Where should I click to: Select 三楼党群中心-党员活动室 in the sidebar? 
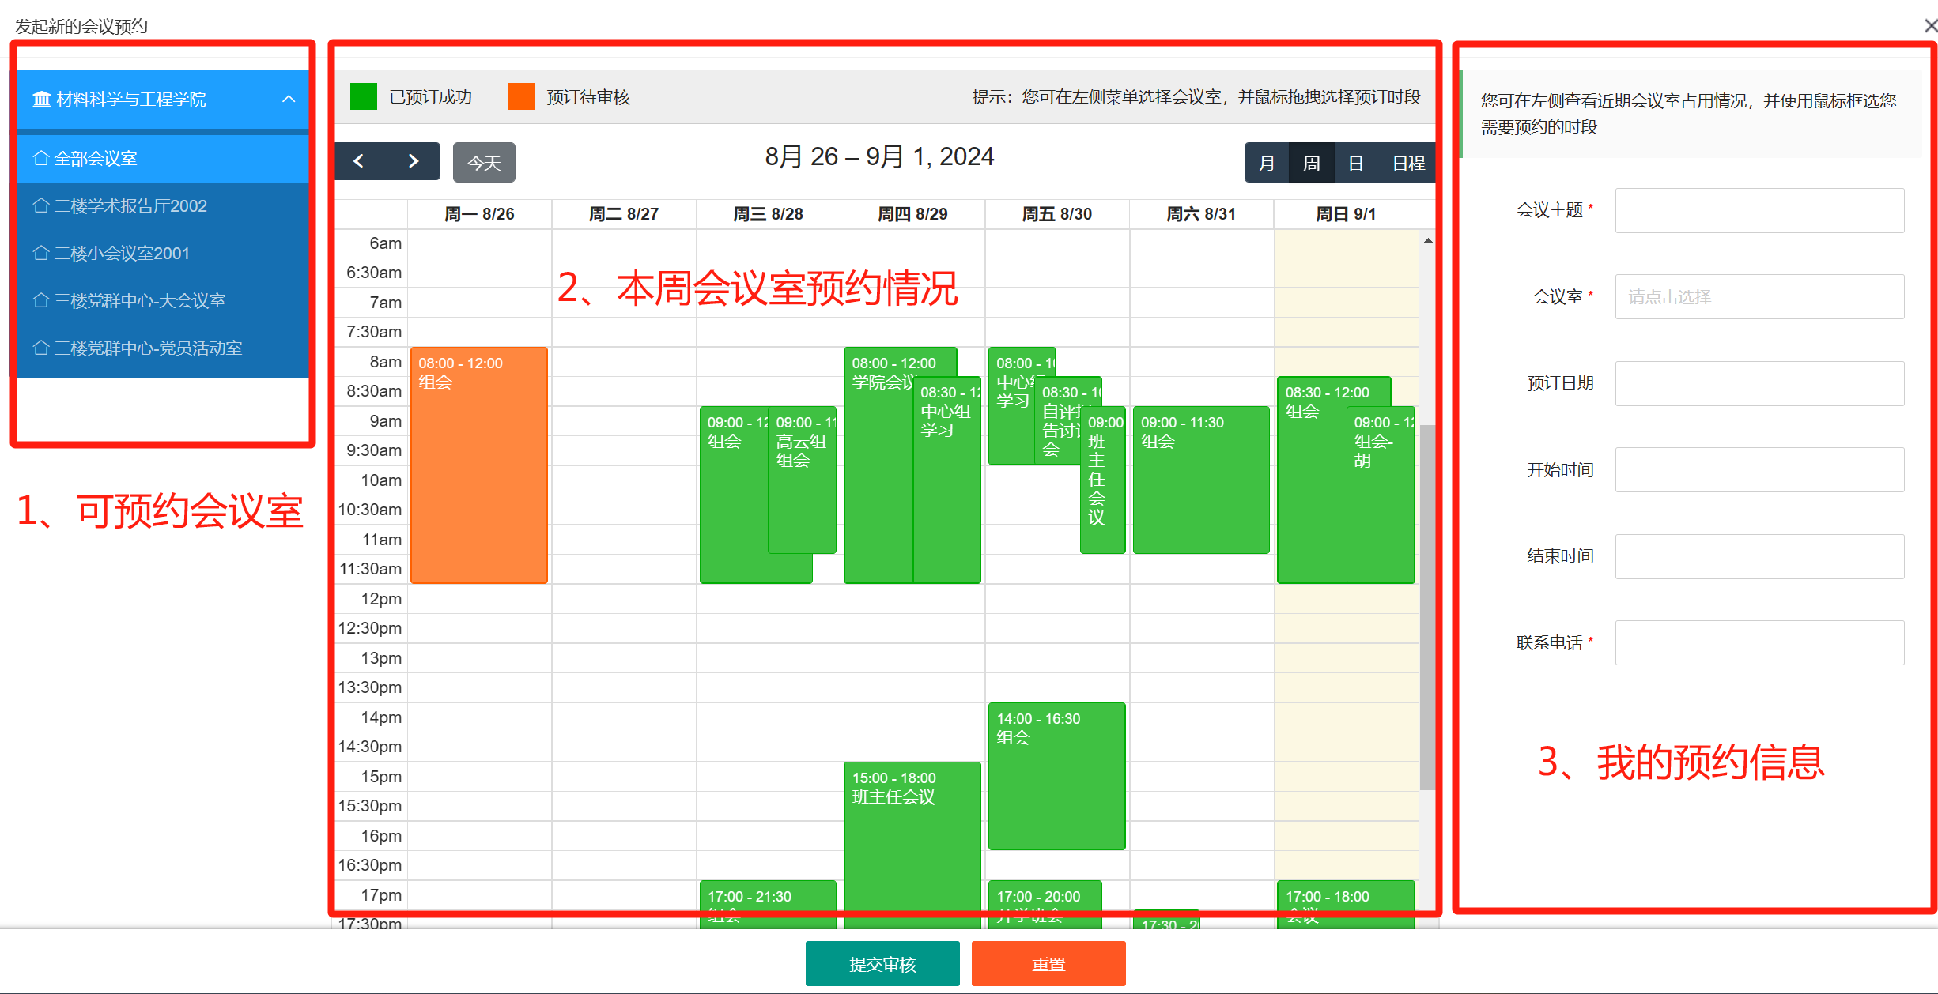tap(148, 348)
